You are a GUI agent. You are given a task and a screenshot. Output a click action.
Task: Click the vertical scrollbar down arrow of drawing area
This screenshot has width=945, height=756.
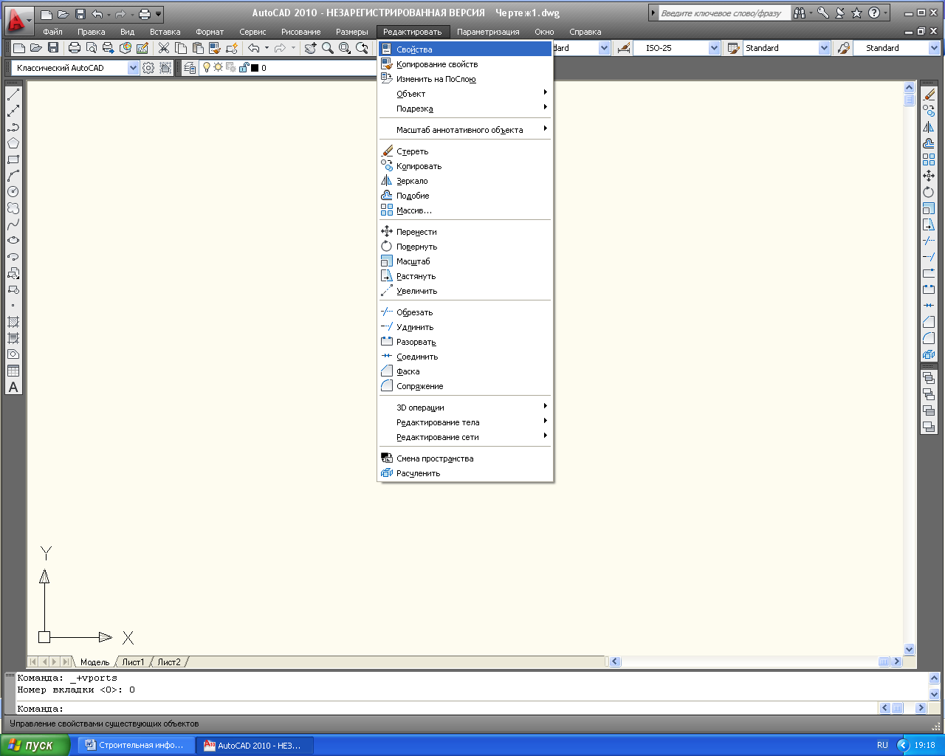pyautogui.click(x=909, y=650)
